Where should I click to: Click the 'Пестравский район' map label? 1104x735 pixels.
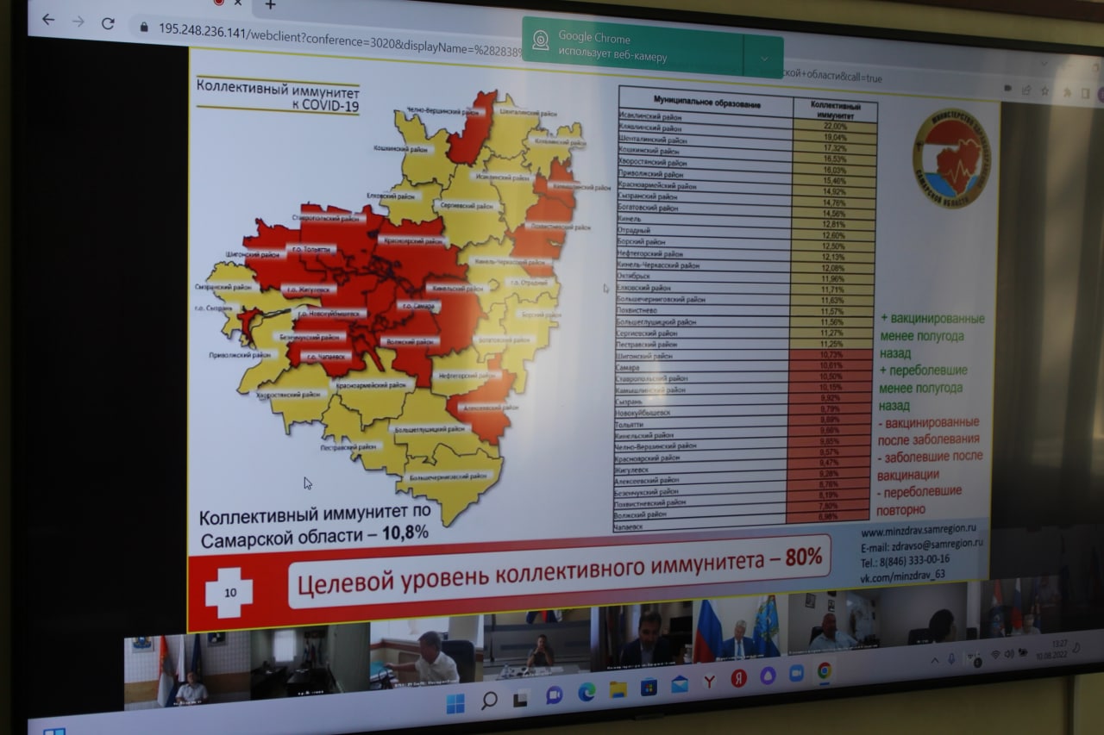(x=348, y=447)
